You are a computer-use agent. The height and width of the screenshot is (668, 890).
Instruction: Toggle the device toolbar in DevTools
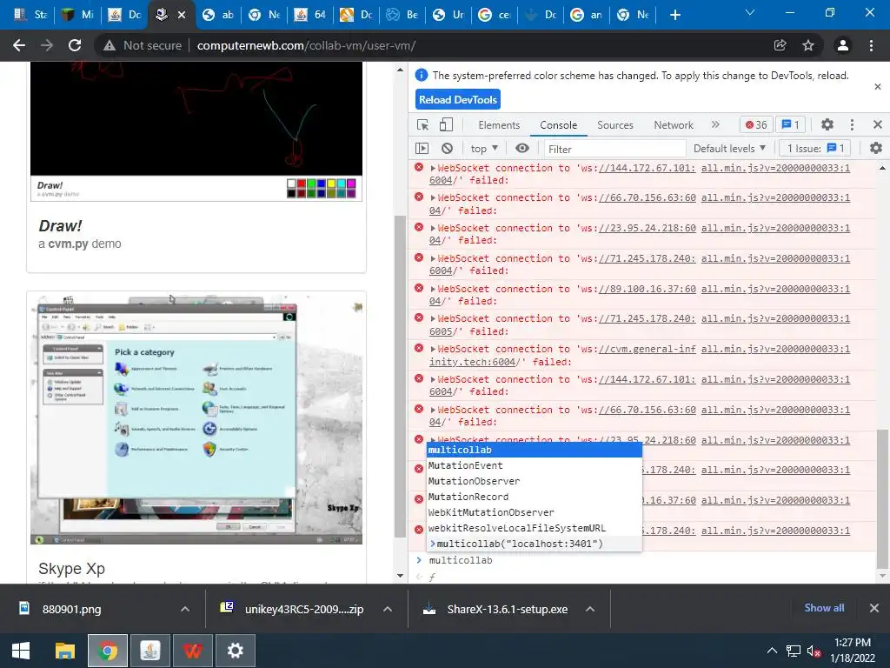pyautogui.click(x=446, y=125)
